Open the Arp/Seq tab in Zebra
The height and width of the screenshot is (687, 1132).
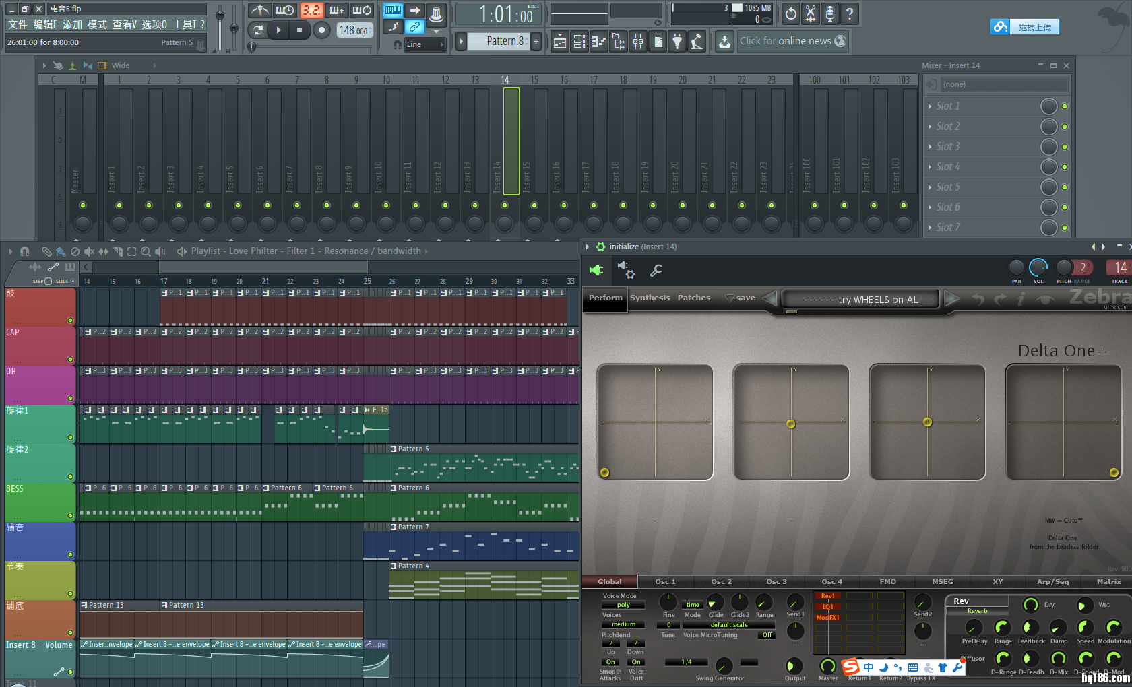click(1052, 581)
